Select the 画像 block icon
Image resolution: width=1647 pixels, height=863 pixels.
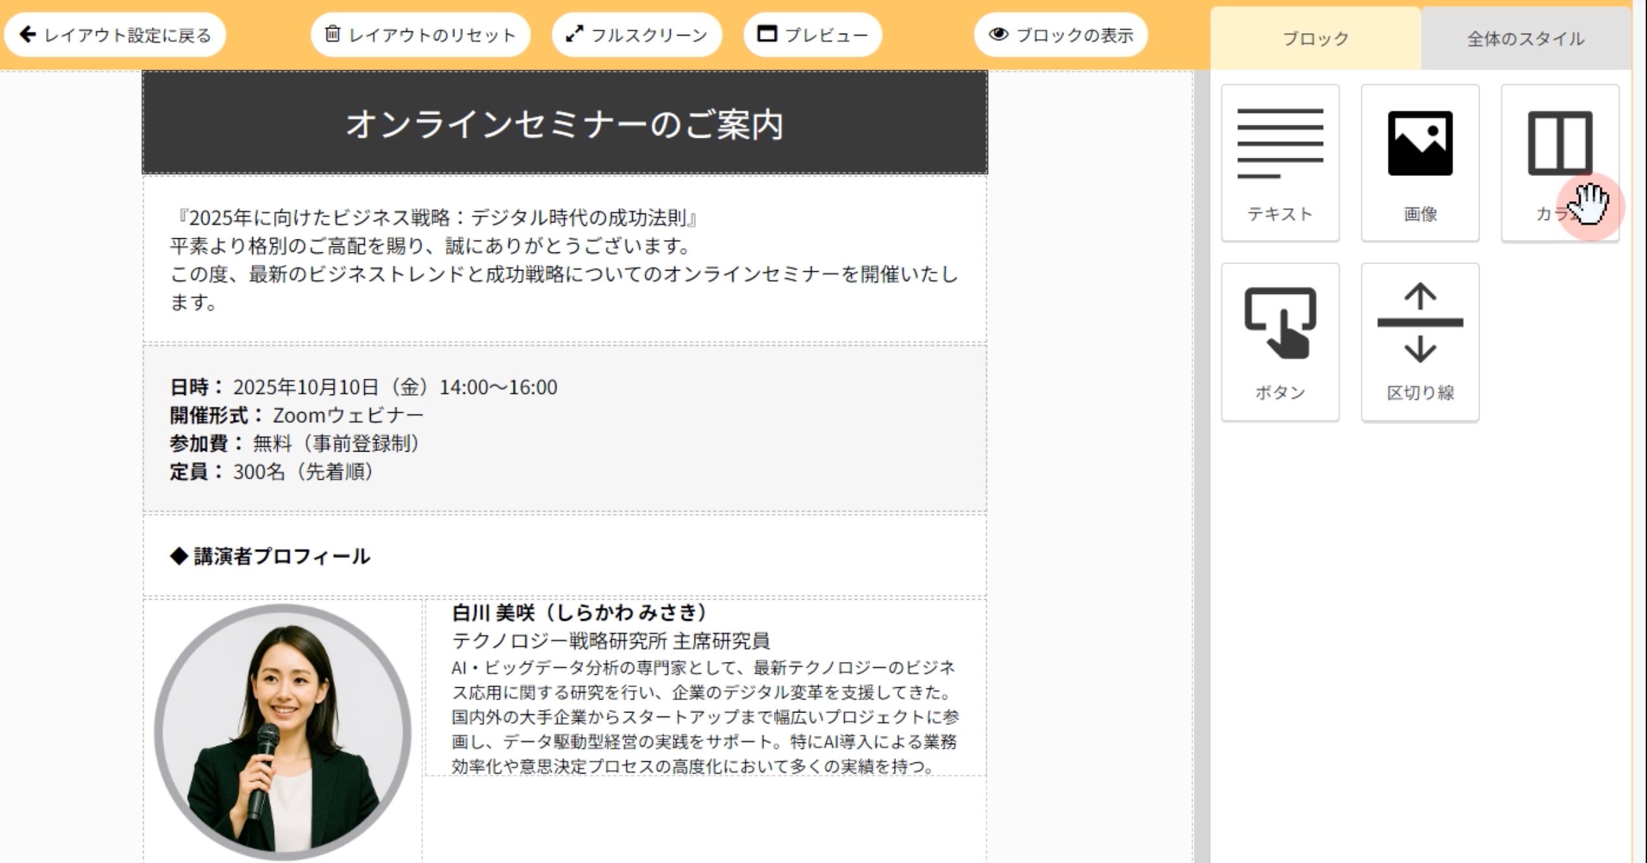1420,144
